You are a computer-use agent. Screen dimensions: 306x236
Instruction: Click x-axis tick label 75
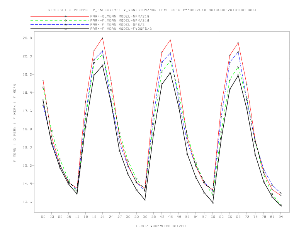point(255,217)
